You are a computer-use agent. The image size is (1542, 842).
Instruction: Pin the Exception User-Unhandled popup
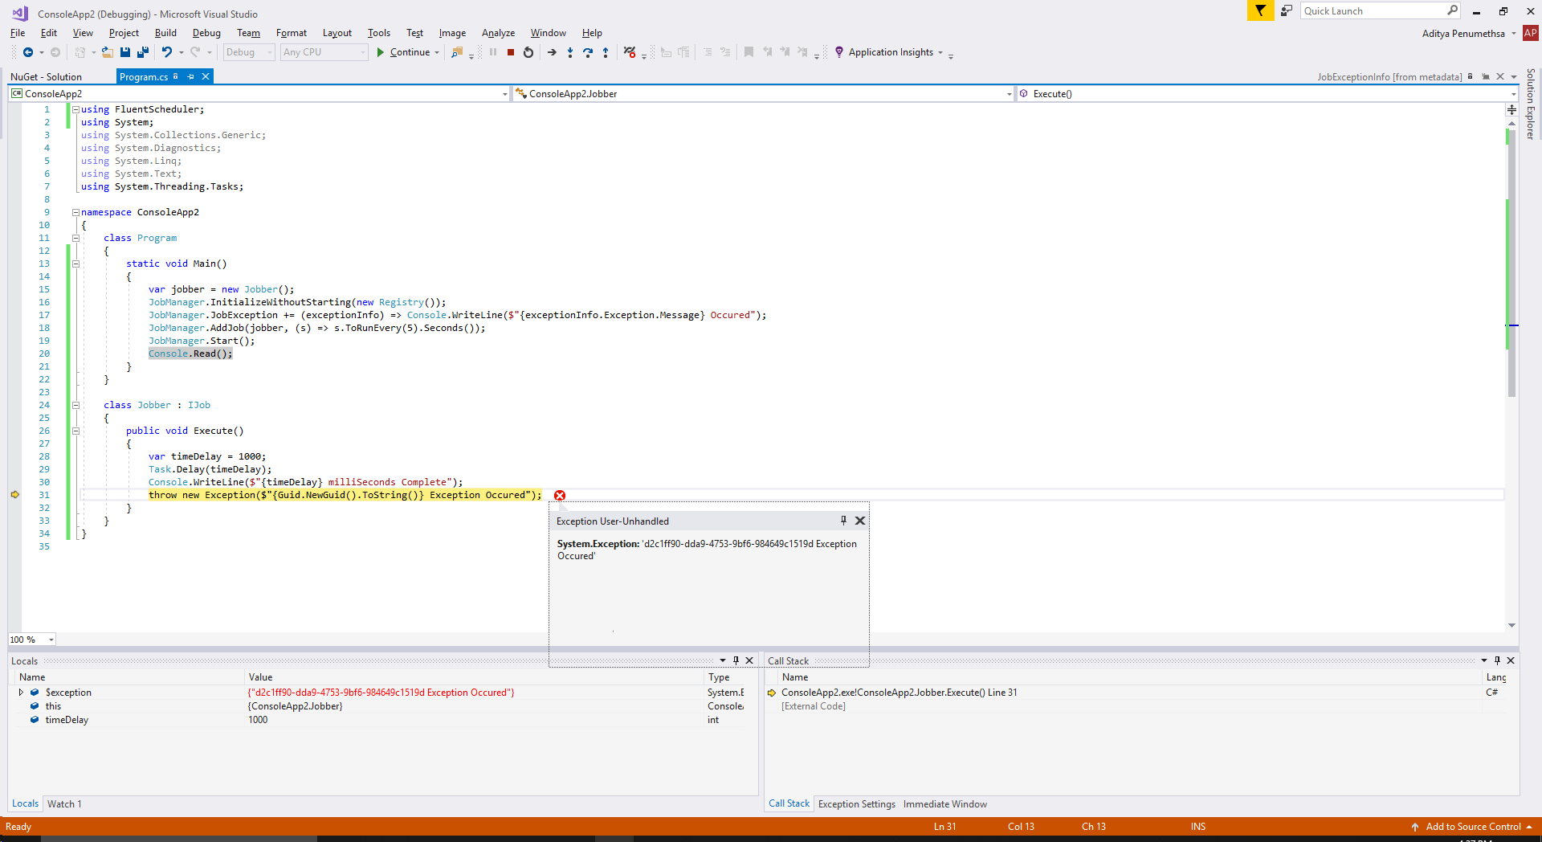(x=842, y=521)
